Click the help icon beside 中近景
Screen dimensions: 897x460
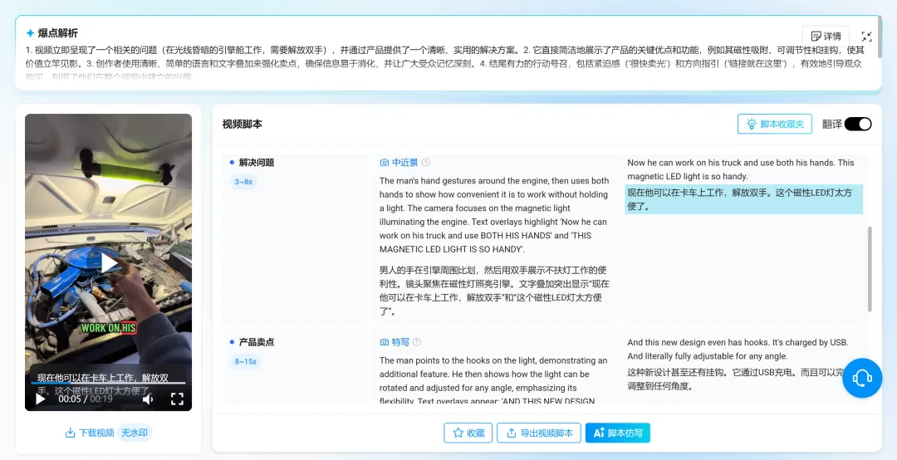(426, 163)
